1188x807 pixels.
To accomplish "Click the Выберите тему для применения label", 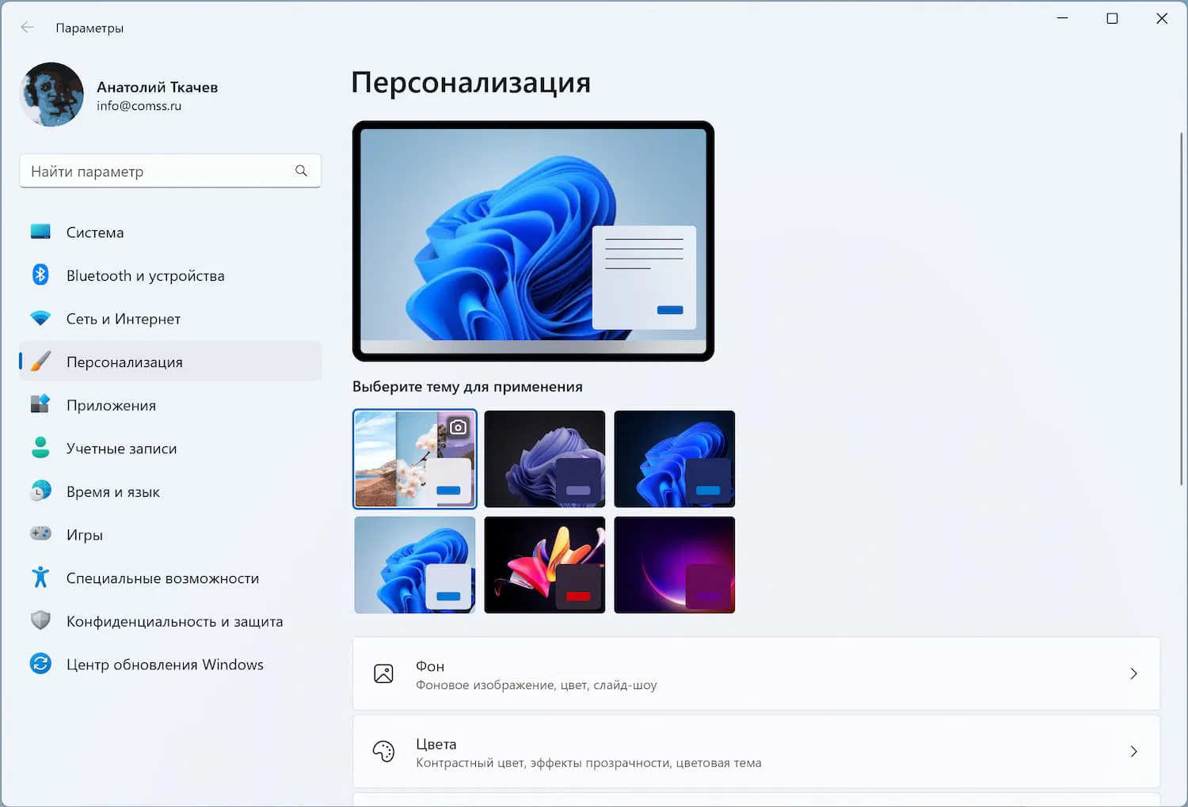I will 467,387.
